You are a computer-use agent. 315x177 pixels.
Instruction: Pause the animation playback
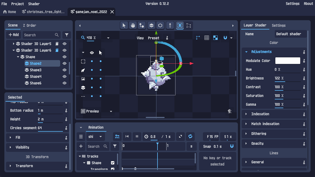point(137,137)
